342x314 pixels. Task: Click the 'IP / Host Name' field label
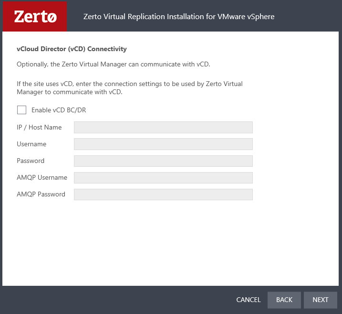pos(39,127)
